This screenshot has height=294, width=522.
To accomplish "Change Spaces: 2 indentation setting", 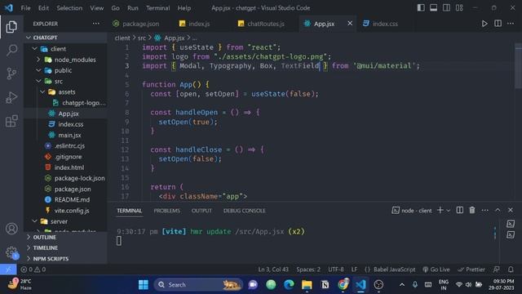I will click(x=308, y=269).
